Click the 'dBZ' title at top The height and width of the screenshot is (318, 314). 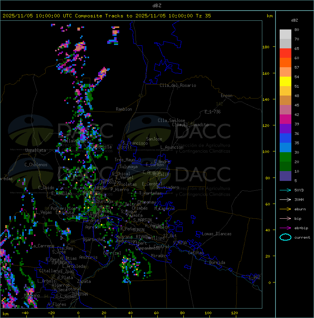157,5
